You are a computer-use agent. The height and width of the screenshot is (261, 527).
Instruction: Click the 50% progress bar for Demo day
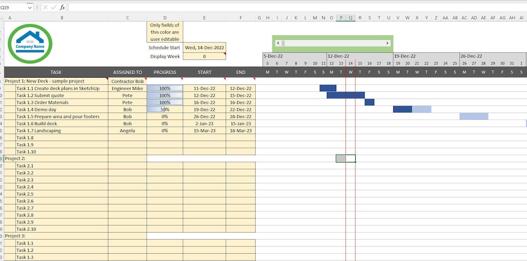[165, 109]
